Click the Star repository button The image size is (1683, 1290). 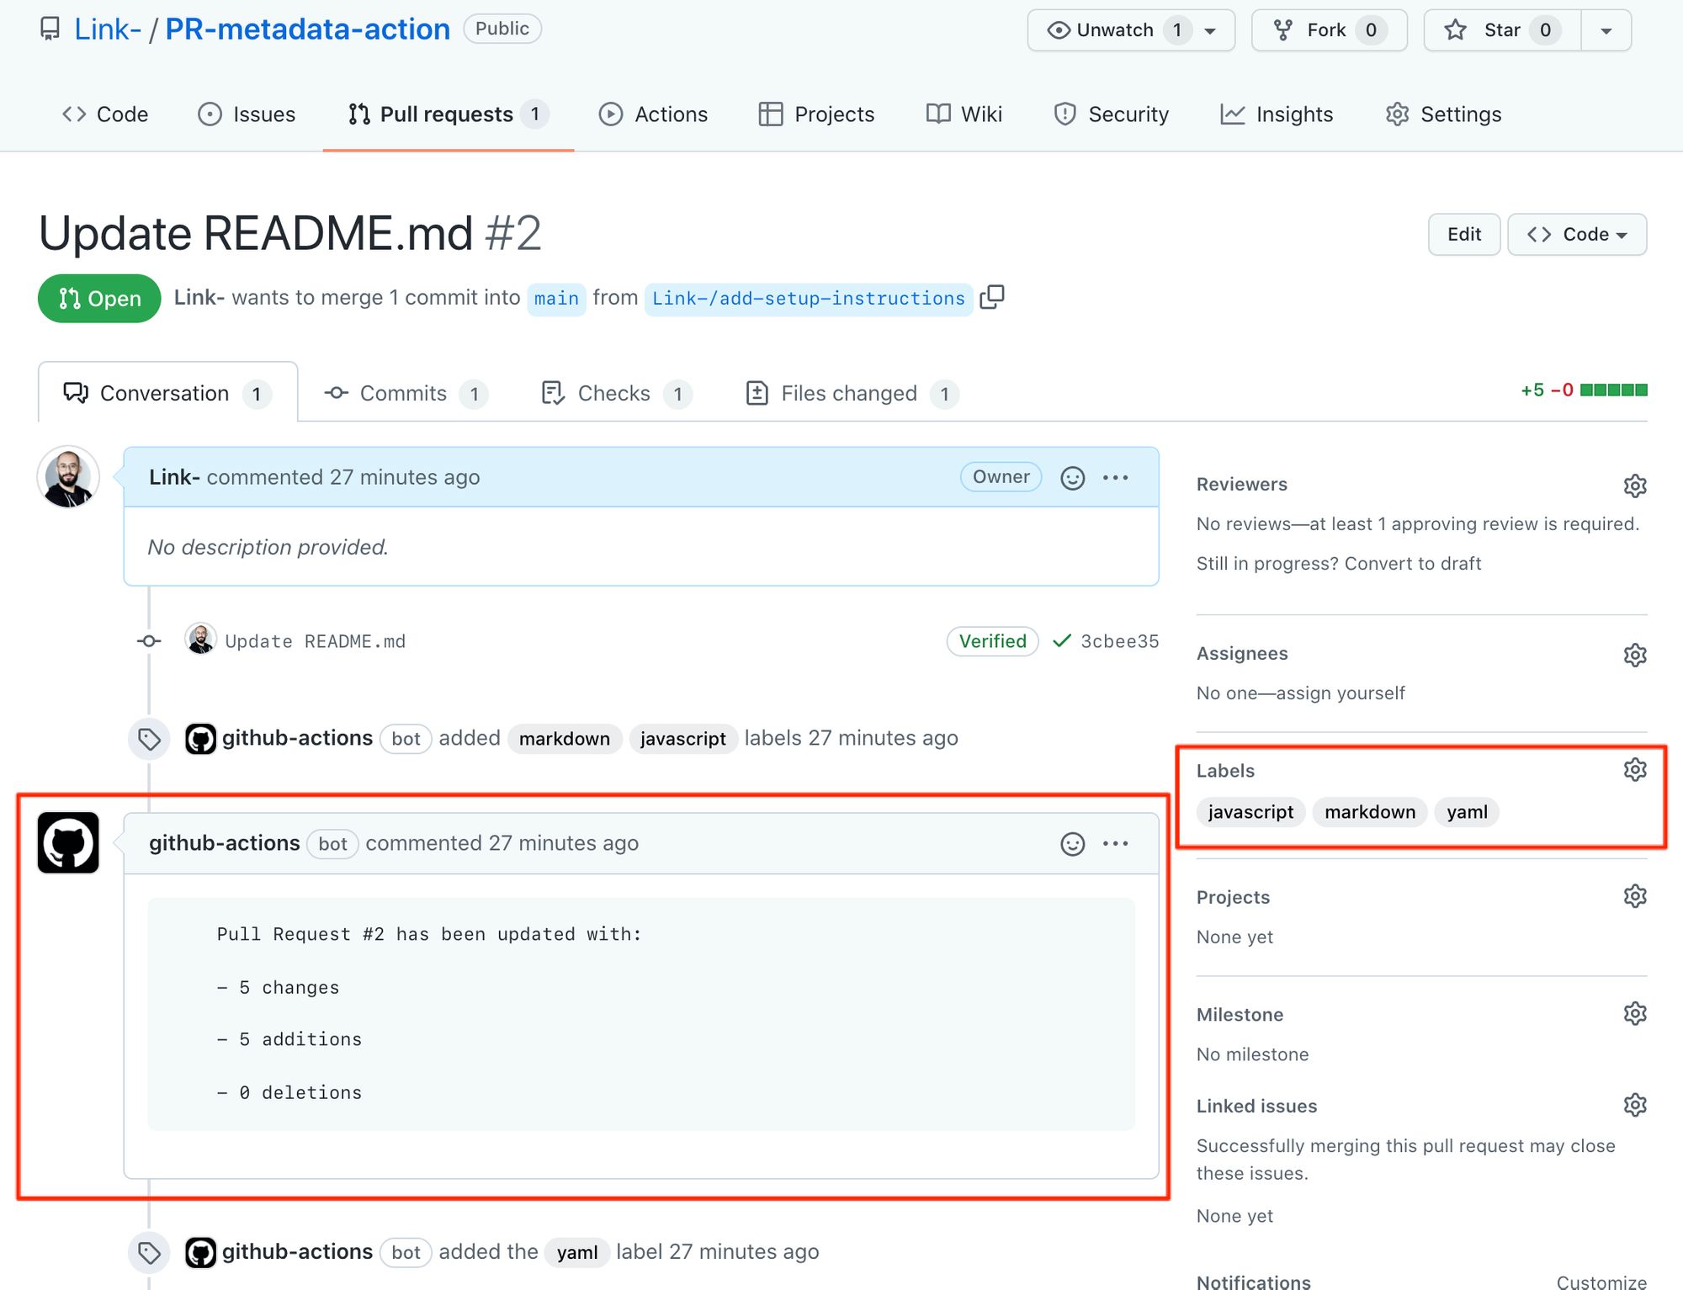click(x=1501, y=30)
